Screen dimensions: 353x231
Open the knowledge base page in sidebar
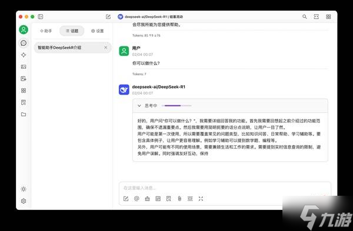(x=24, y=102)
